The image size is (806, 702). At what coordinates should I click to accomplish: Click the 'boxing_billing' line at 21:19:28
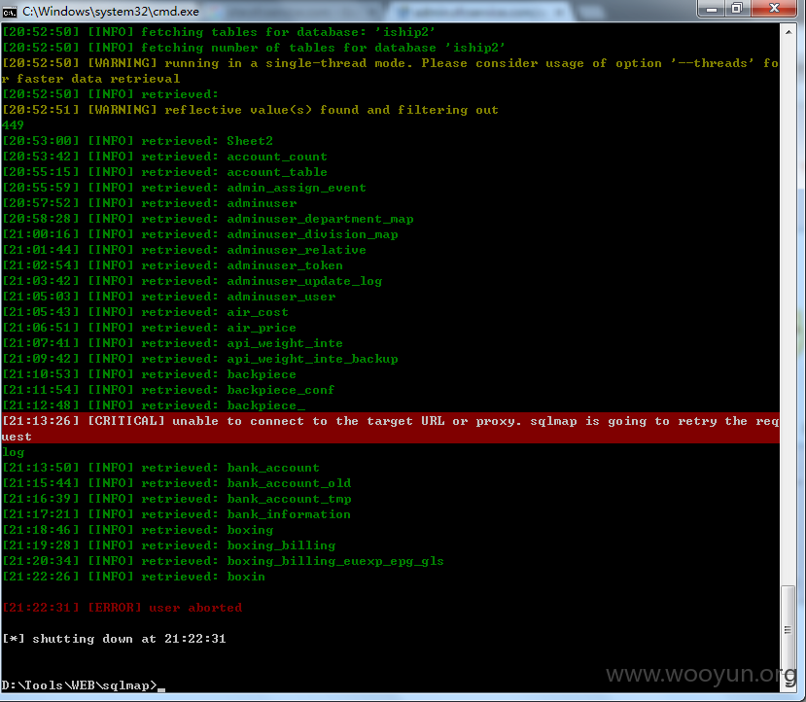(x=169, y=545)
